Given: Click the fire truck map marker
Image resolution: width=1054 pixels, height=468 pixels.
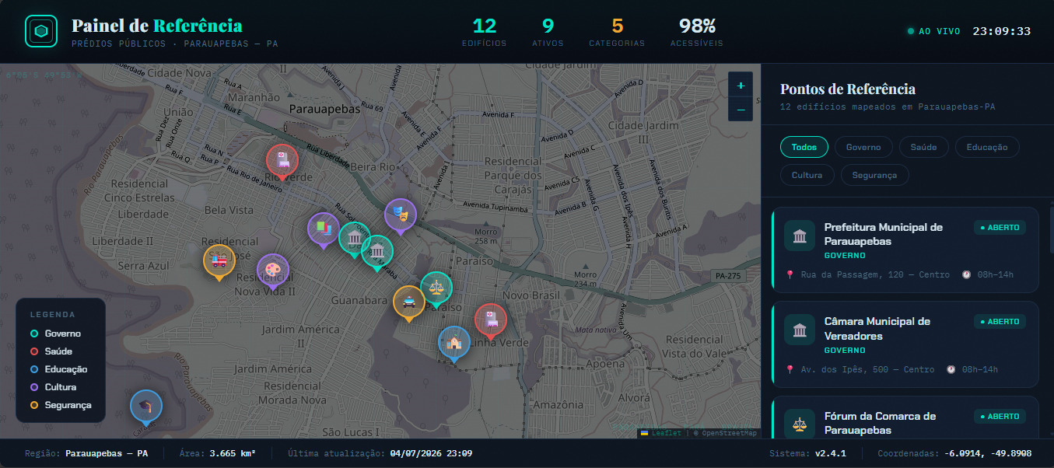Looking at the screenshot, I should [x=219, y=261].
